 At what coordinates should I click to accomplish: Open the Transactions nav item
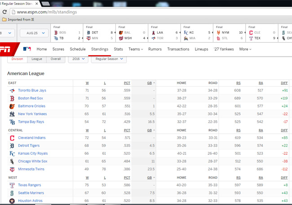tap(178, 49)
